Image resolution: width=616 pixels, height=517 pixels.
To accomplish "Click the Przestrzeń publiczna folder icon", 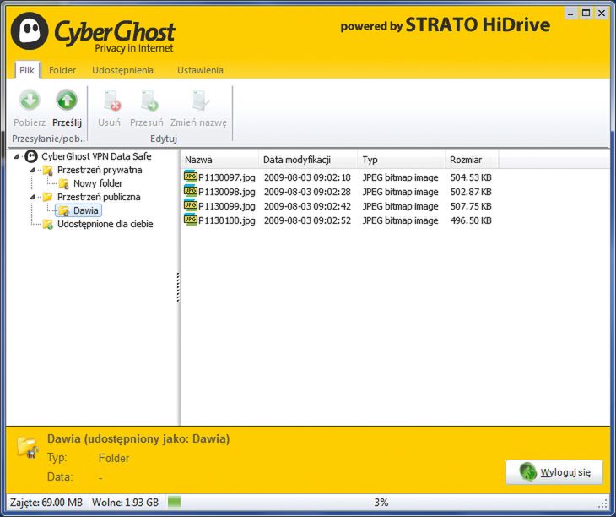I will pyautogui.click(x=47, y=197).
